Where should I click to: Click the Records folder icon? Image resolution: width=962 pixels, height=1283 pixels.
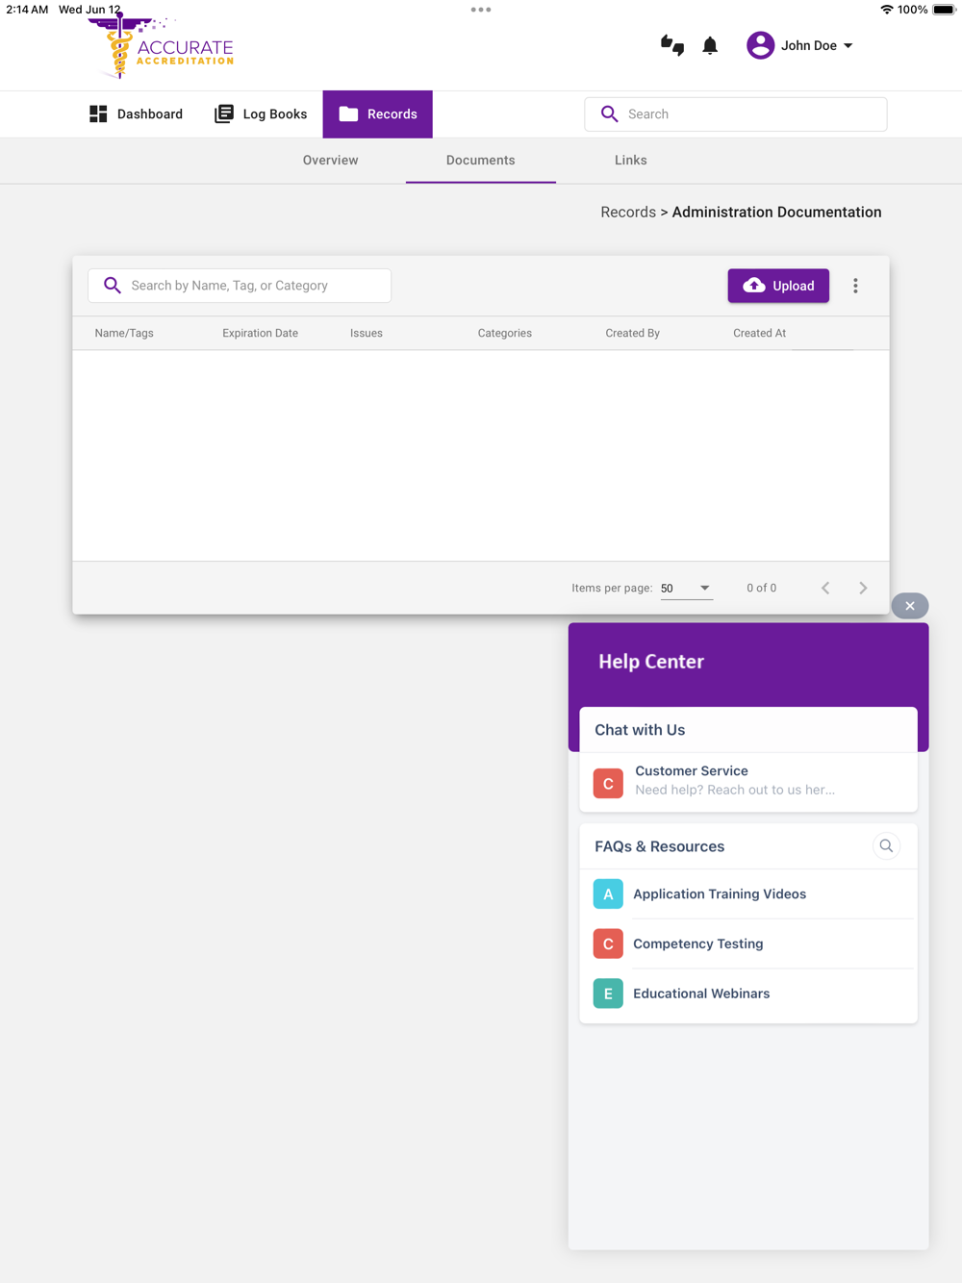[x=348, y=114]
